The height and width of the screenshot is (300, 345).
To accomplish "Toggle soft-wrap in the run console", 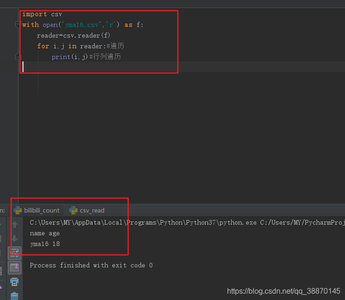I will click(x=15, y=253).
